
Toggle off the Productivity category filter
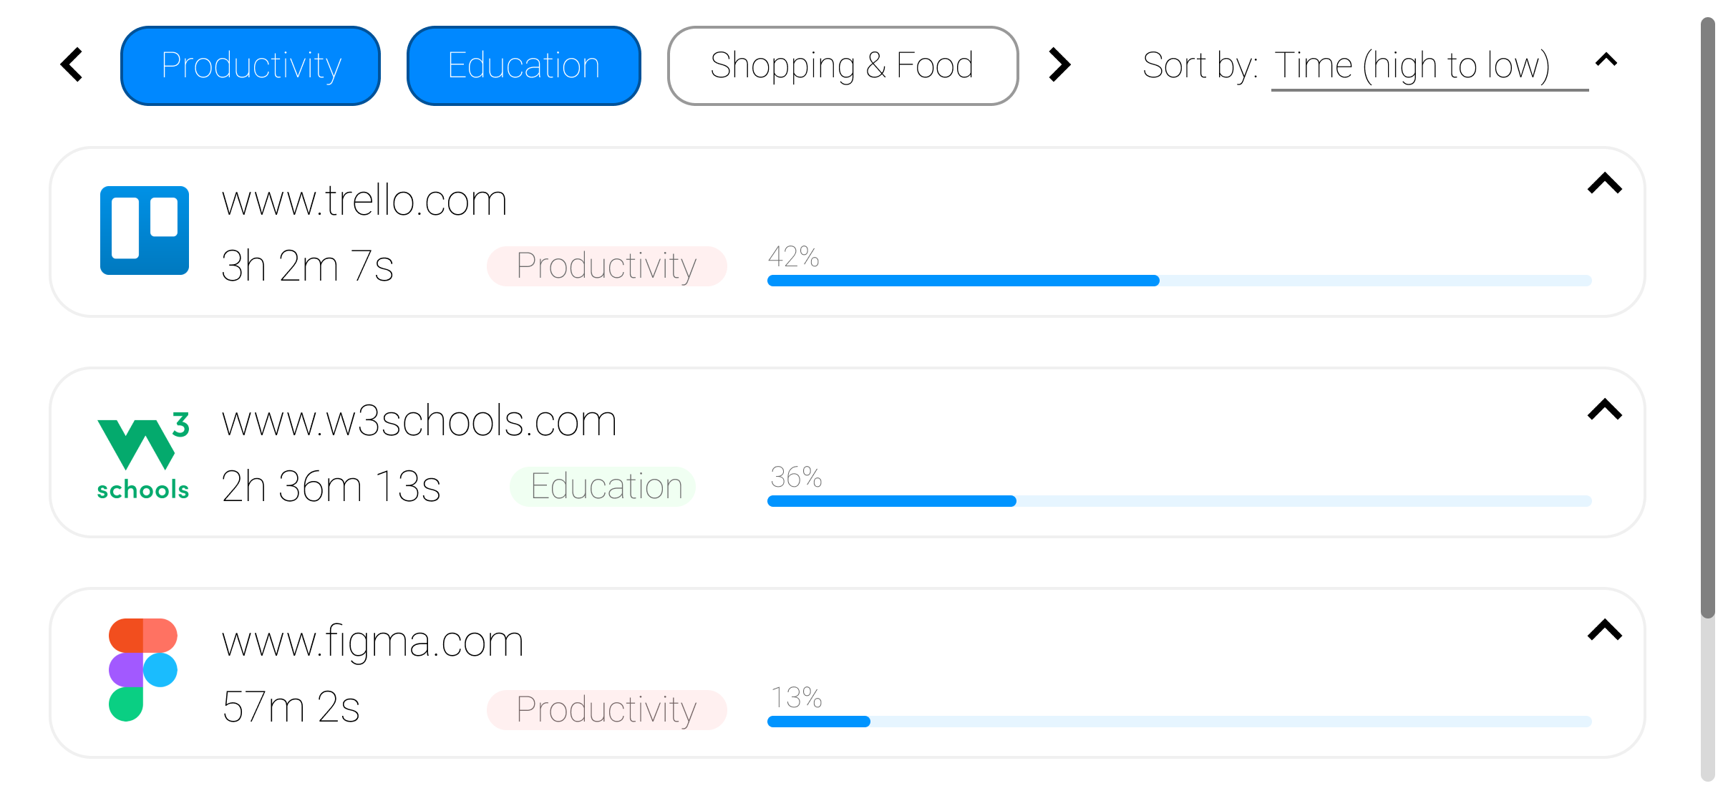(x=251, y=66)
